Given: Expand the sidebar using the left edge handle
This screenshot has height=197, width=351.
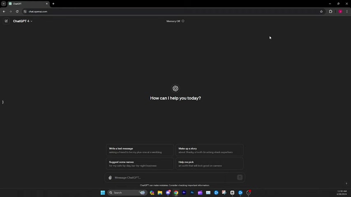Looking at the screenshot, I should tap(3, 102).
